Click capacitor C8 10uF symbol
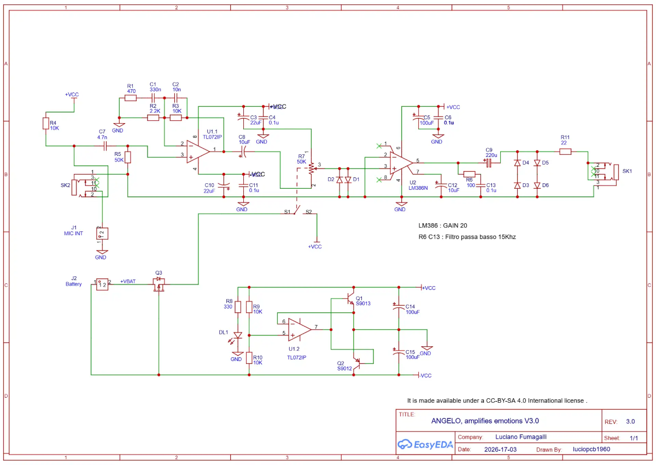Viewport: 656px width, 465px height. pos(244,151)
